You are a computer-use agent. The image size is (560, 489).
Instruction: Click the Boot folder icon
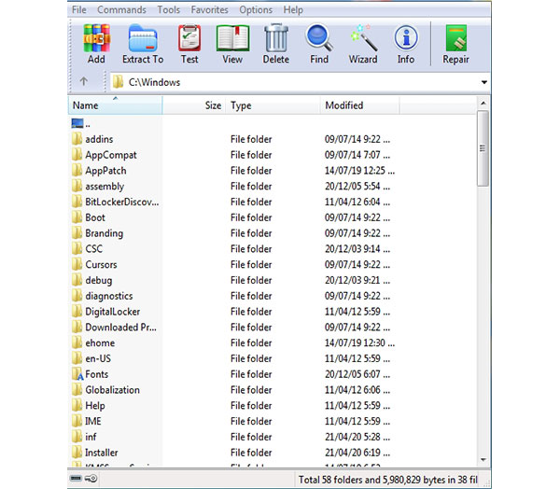pos(77,217)
